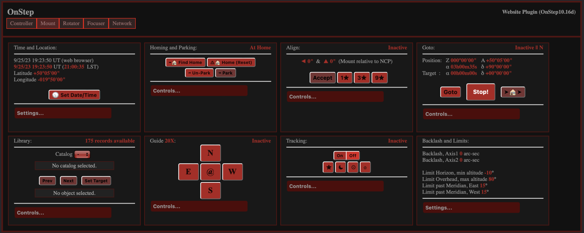Expand Time and Location Settings

pos(63,113)
